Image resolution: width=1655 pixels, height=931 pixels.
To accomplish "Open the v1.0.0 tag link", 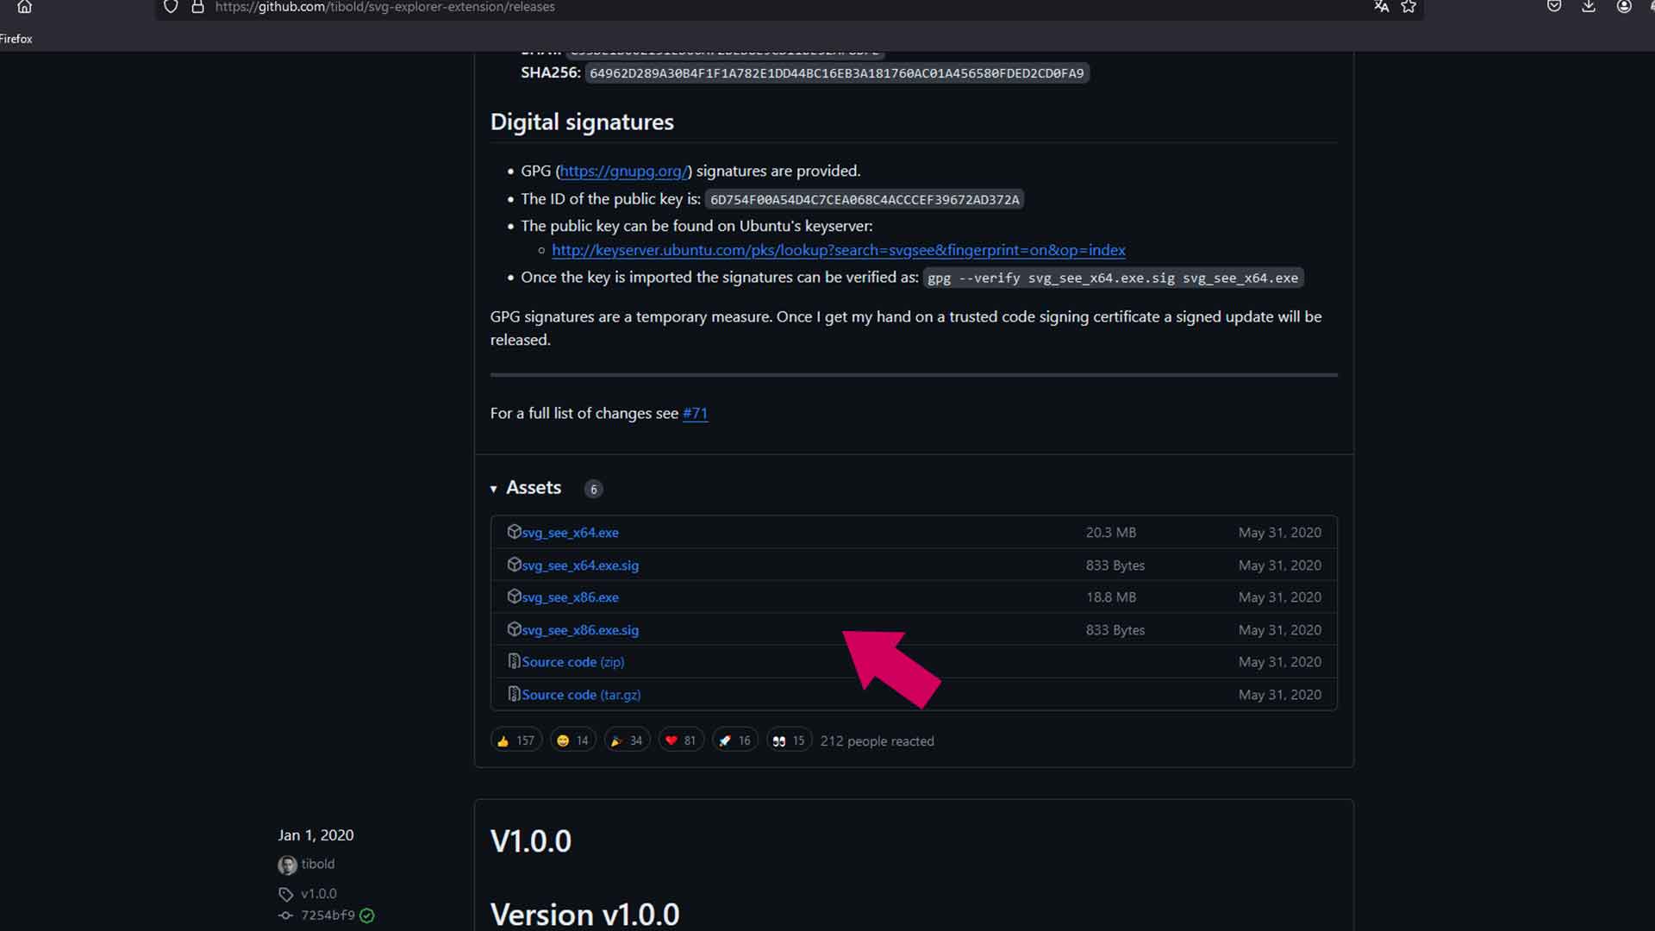I will [319, 894].
